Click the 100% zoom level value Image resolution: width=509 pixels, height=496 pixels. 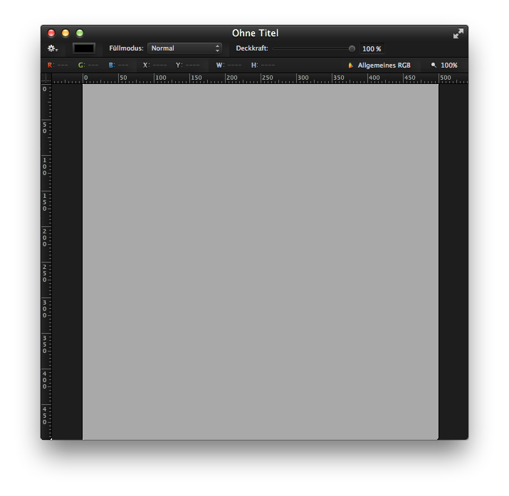pyautogui.click(x=449, y=65)
